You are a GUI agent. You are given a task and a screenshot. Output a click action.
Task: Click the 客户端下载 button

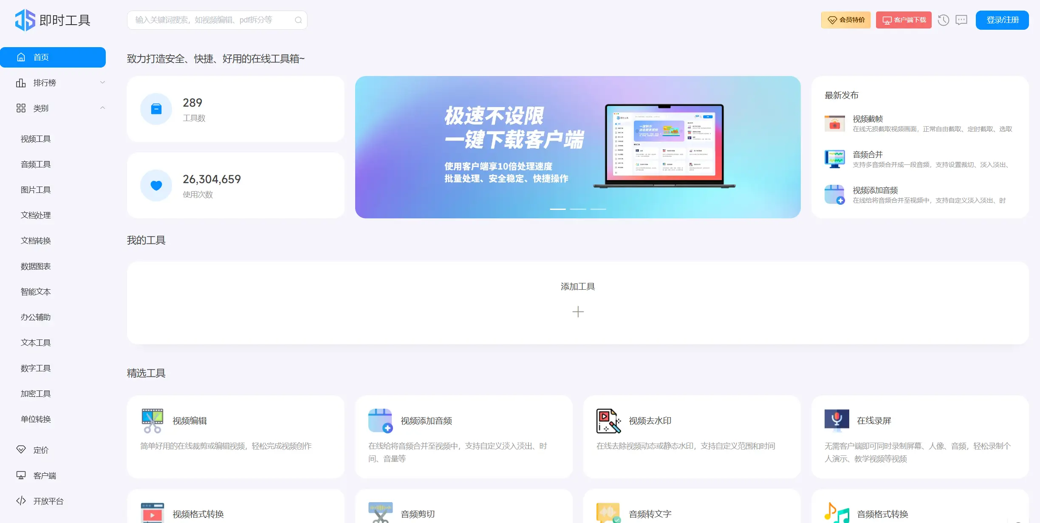(904, 20)
